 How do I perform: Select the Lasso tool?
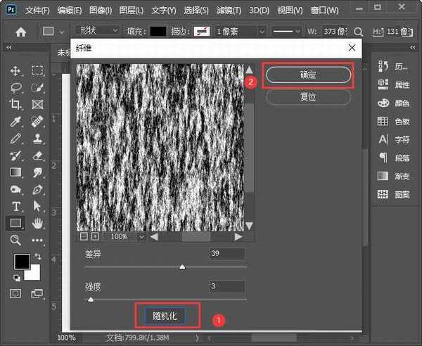point(15,87)
